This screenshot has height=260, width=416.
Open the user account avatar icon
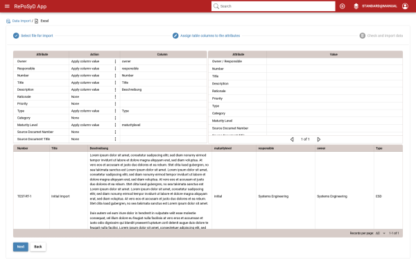405,6
